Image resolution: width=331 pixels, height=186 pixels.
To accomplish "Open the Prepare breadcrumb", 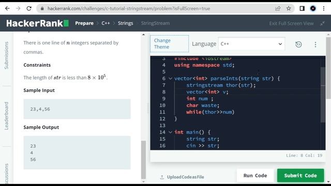I will point(84,23).
